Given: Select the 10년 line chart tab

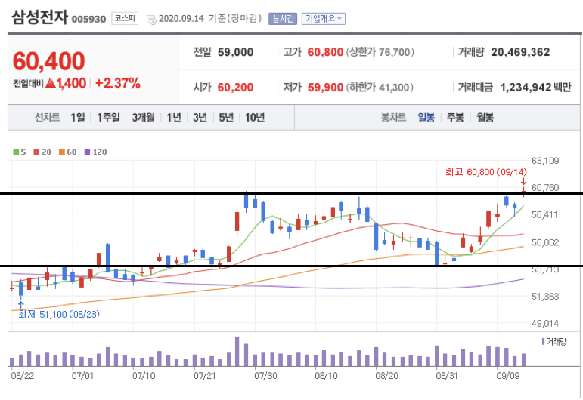Looking at the screenshot, I should tap(255, 118).
